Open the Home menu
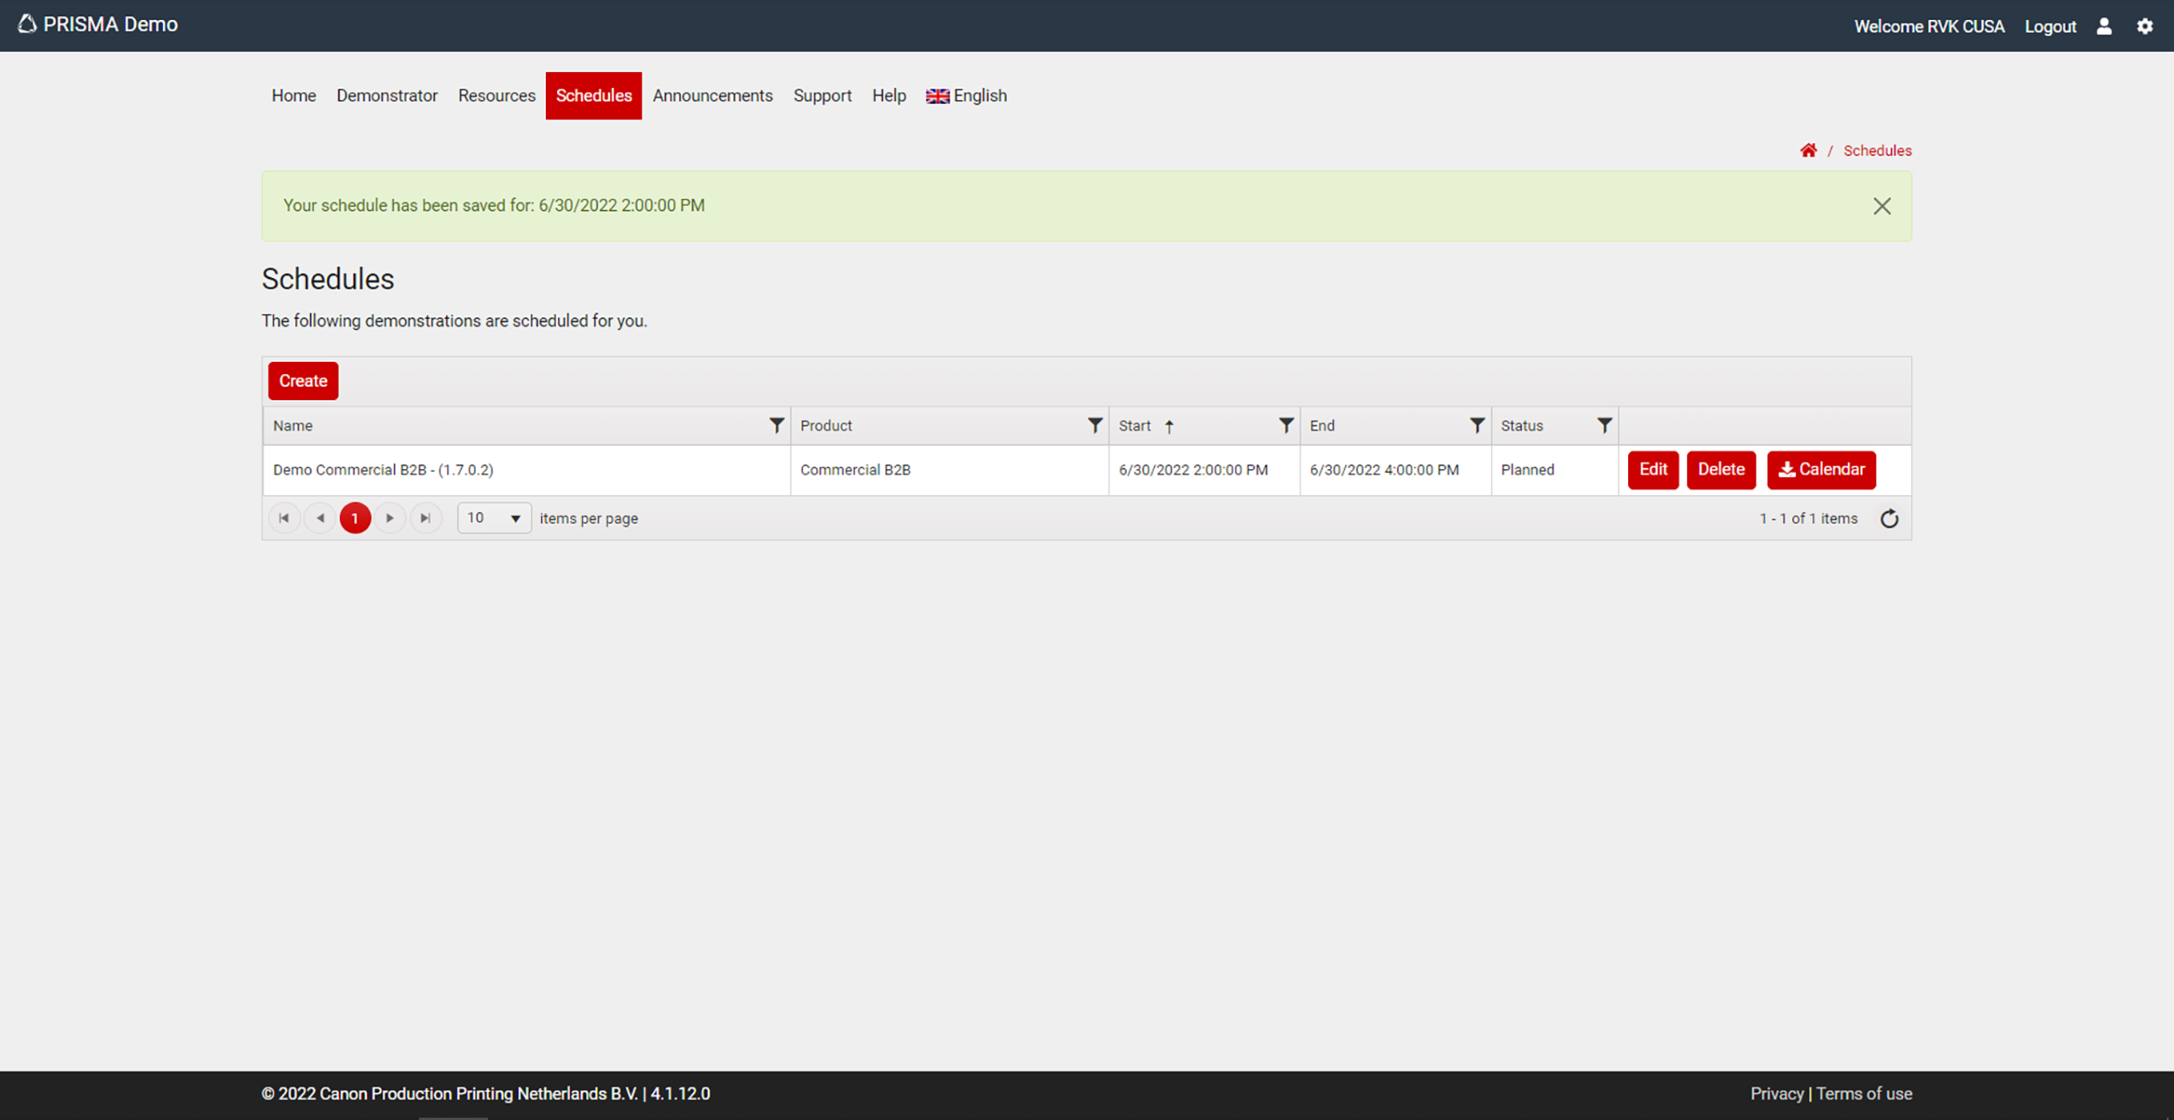The height and width of the screenshot is (1120, 2174). 293,96
